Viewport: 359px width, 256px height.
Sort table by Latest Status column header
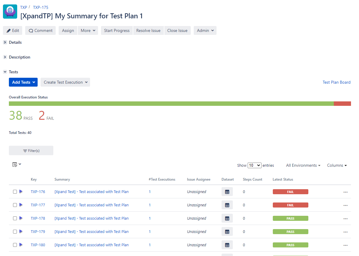point(283,179)
